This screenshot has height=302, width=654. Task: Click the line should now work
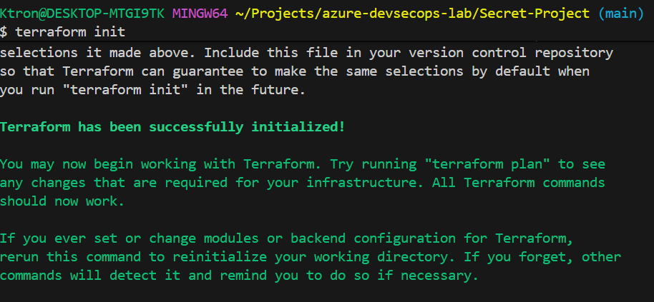tap(62, 201)
